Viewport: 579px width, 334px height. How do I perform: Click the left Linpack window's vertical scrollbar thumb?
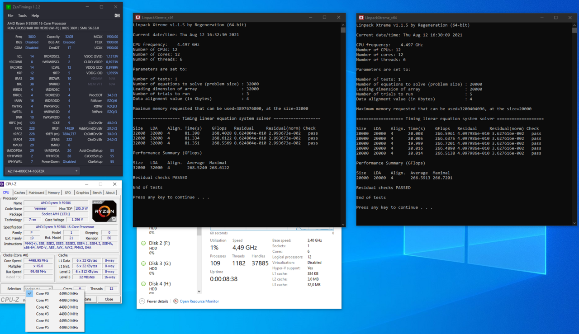coord(343,30)
